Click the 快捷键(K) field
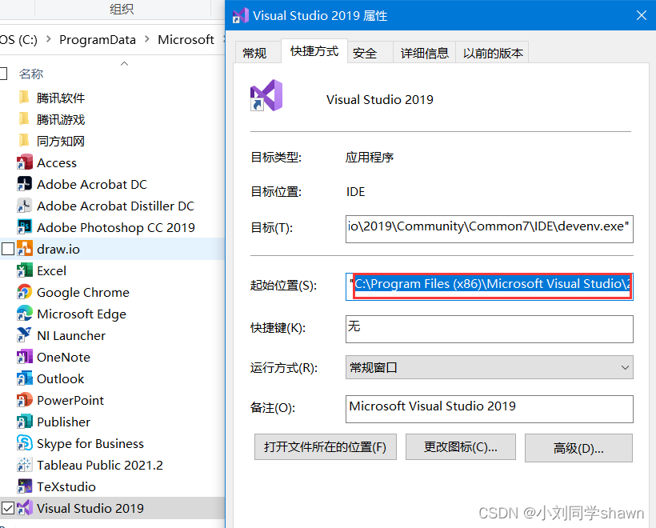 [489, 329]
